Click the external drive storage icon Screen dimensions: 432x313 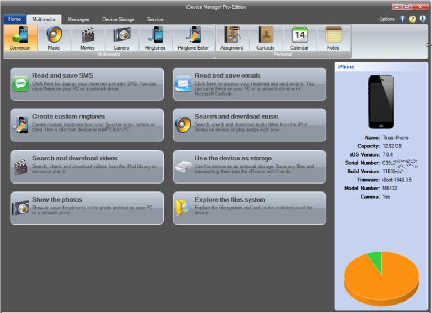pyautogui.click(x=183, y=167)
